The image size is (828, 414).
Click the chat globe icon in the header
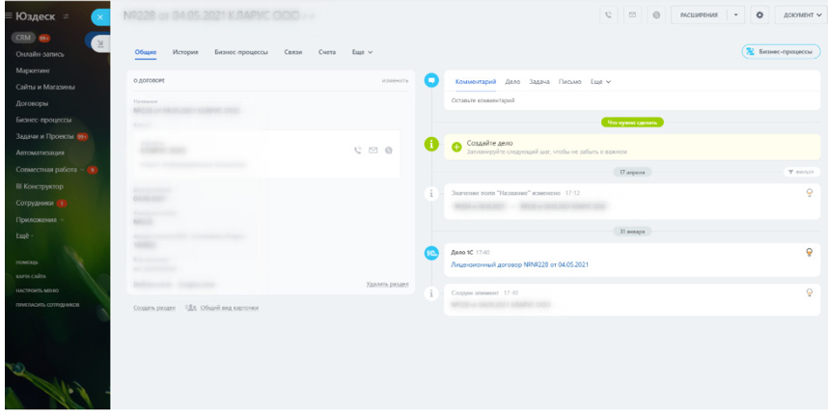pyautogui.click(x=656, y=15)
